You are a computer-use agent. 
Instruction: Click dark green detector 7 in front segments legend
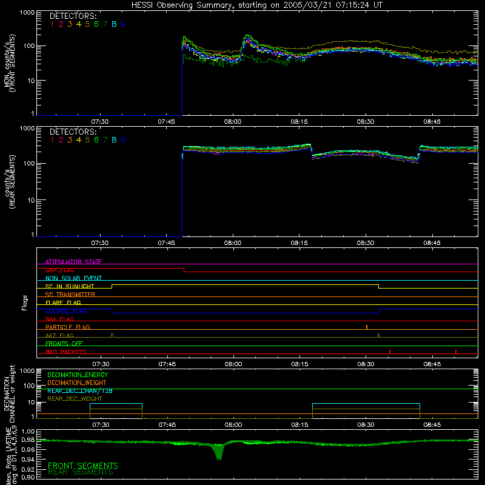[105, 24]
